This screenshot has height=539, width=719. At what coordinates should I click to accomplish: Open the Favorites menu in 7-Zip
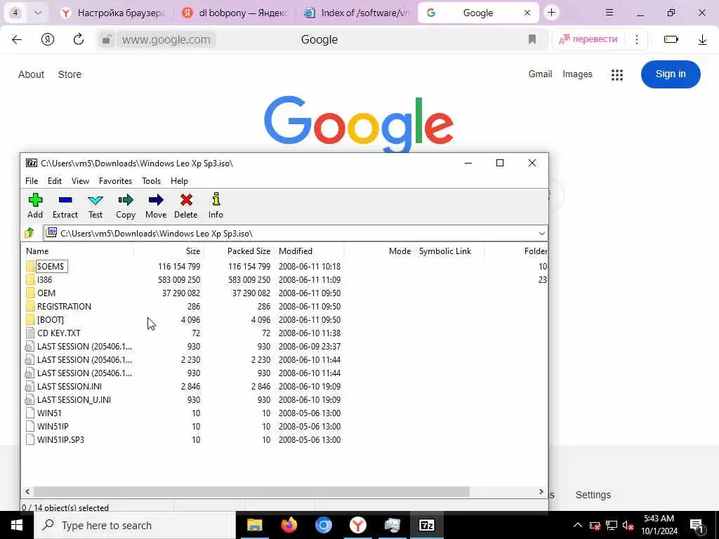coord(116,181)
